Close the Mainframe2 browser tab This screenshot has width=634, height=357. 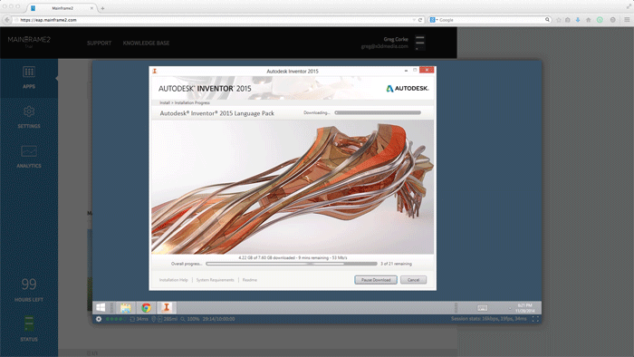[91, 8]
